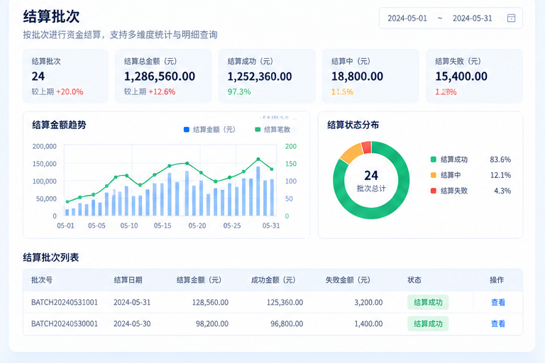The height and width of the screenshot is (363, 545).
Task: Click the 结算状态分布 chart title
Action: tap(353, 125)
